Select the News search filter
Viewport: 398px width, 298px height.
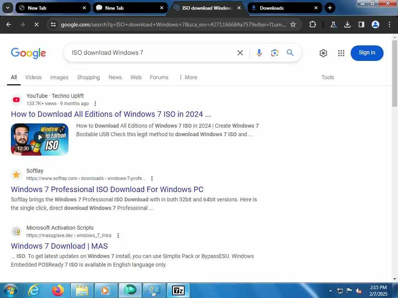click(x=115, y=77)
